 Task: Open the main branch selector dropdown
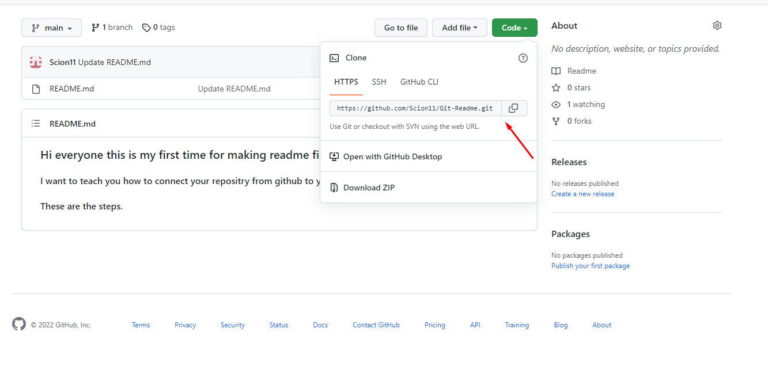click(51, 27)
